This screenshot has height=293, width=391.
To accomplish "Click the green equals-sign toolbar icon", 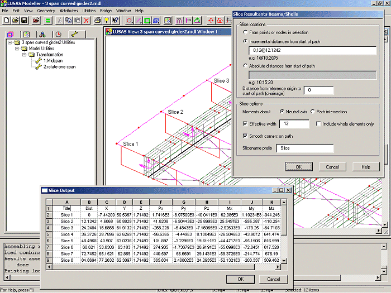I will click(x=48, y=21).
